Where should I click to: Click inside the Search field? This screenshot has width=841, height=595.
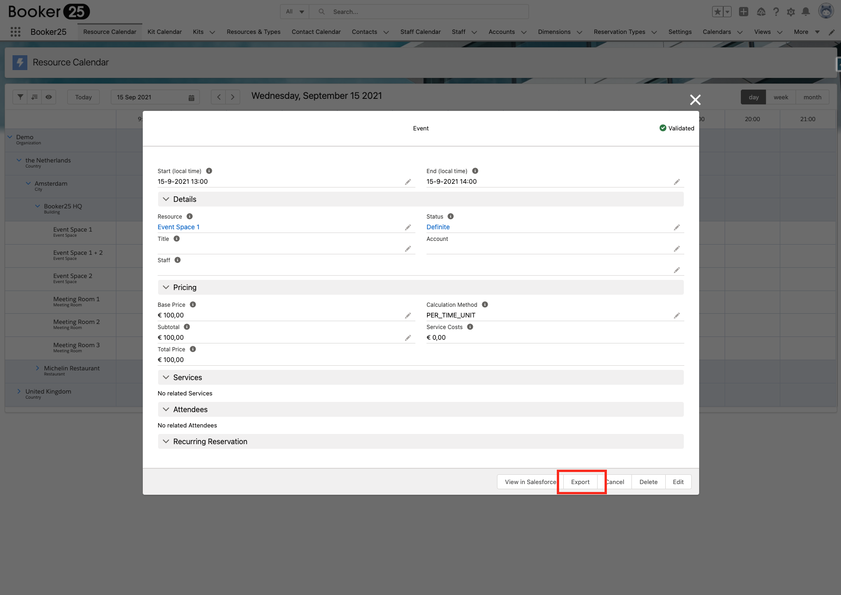pos(417,11)
